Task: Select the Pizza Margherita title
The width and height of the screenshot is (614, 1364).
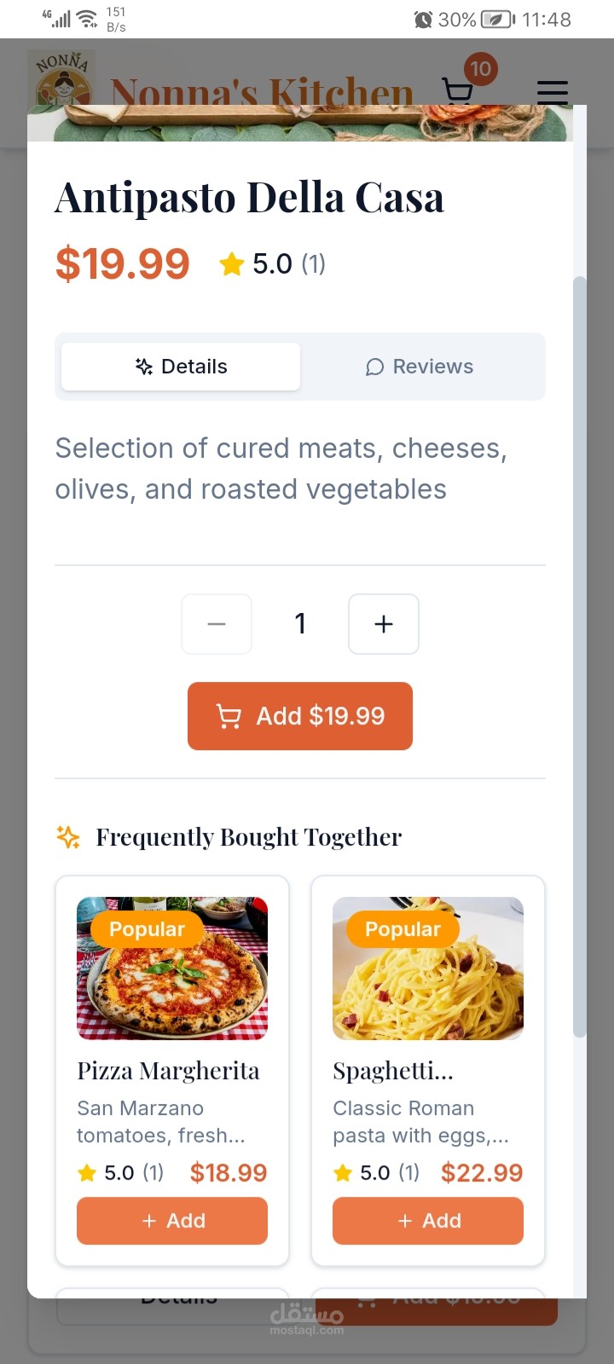Action: point(168,1071)
